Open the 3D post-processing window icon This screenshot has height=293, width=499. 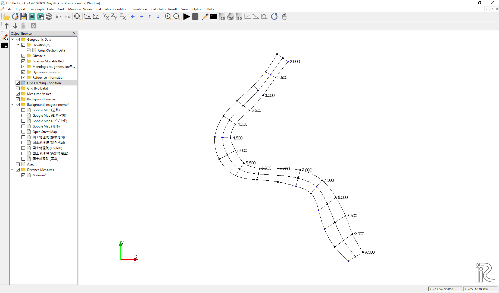239,17
